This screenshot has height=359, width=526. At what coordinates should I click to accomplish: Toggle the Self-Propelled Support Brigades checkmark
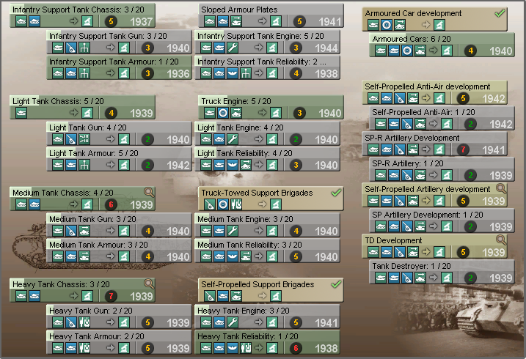click(337, 284)
